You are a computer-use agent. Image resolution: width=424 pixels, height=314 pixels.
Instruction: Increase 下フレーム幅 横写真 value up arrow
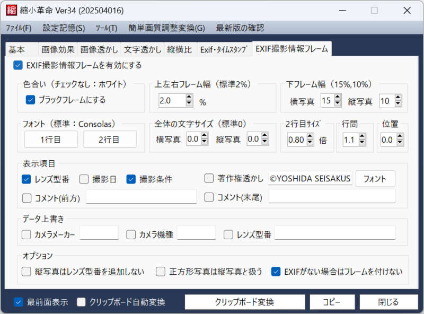click(x=338, y=97)
